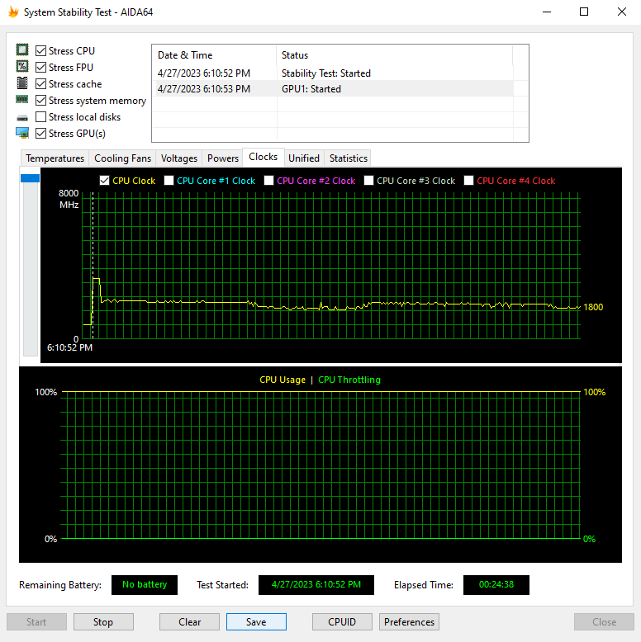This screenshot has height=642, width=641.
Task: Click the Save button
Action: (x=256, y=622)
